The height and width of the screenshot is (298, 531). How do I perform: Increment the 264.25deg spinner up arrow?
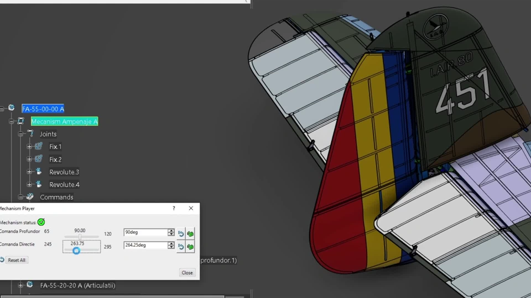pos(171,243)
